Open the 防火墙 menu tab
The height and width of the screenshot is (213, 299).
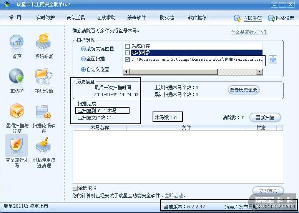(167, 18)
